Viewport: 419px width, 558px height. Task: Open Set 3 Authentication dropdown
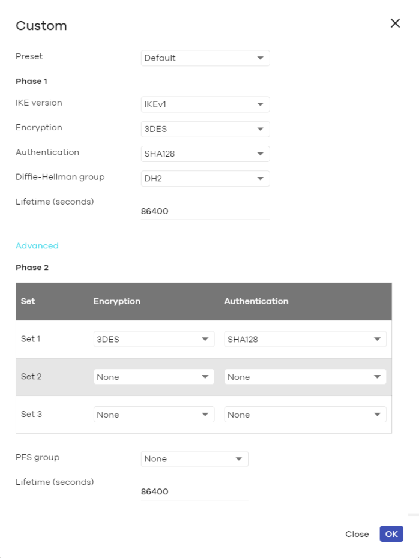tap(305, 415)
